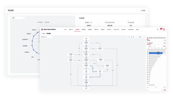Select the 取消申请 process node
Viewport: 173px width, 100px height.
point(100,49)
